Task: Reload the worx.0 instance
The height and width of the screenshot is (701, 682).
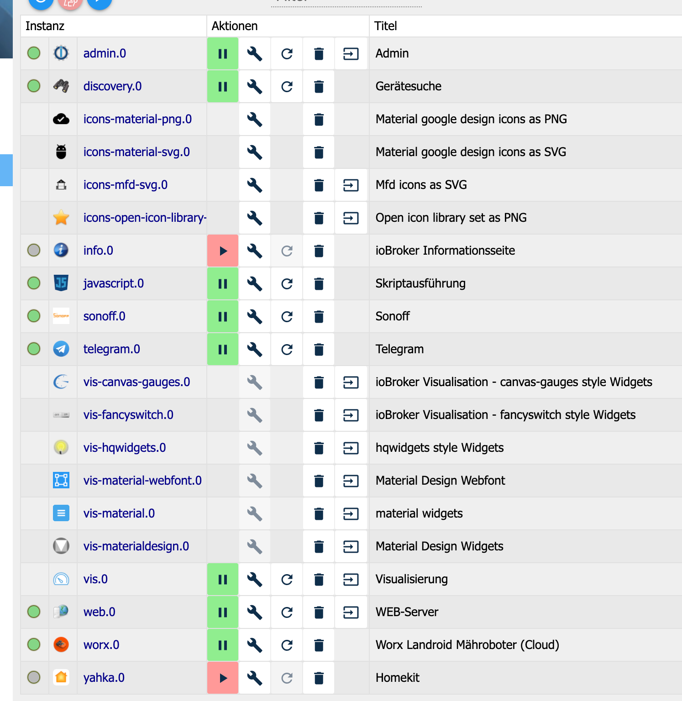Action: click(287, 645)
